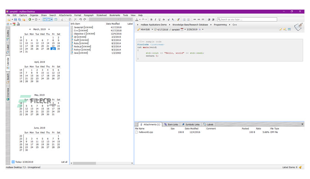Click the Programming breadcrumb
The image size is (310, 179).
point(220,25)
